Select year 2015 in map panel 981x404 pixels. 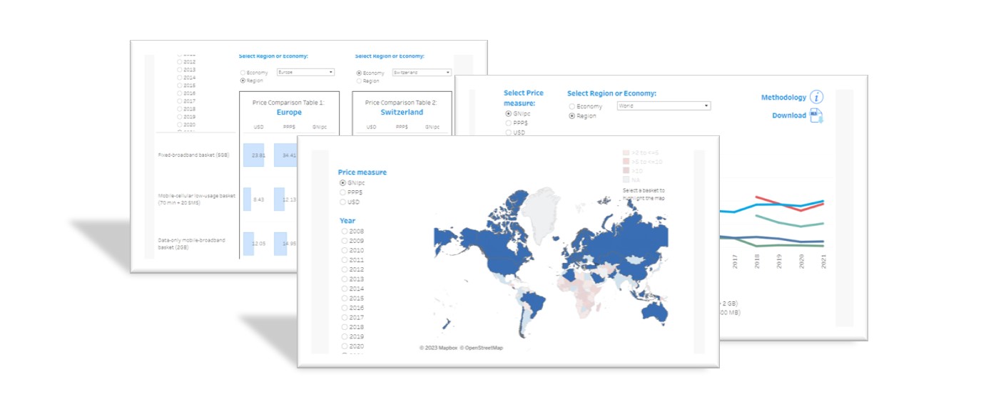point(345,298)
